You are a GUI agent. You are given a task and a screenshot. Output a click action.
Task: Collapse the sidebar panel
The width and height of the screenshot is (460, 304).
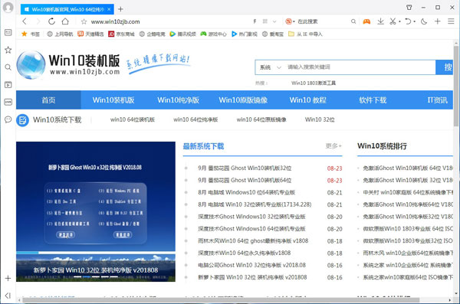pos(8,296)
